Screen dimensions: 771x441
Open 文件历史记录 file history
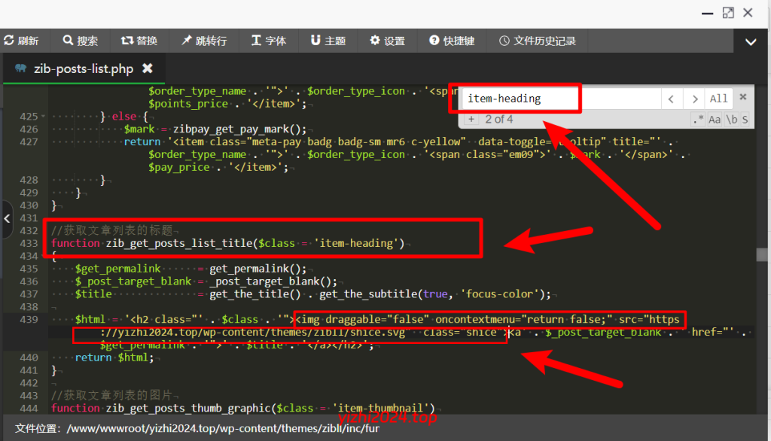[x=537, y=41]
